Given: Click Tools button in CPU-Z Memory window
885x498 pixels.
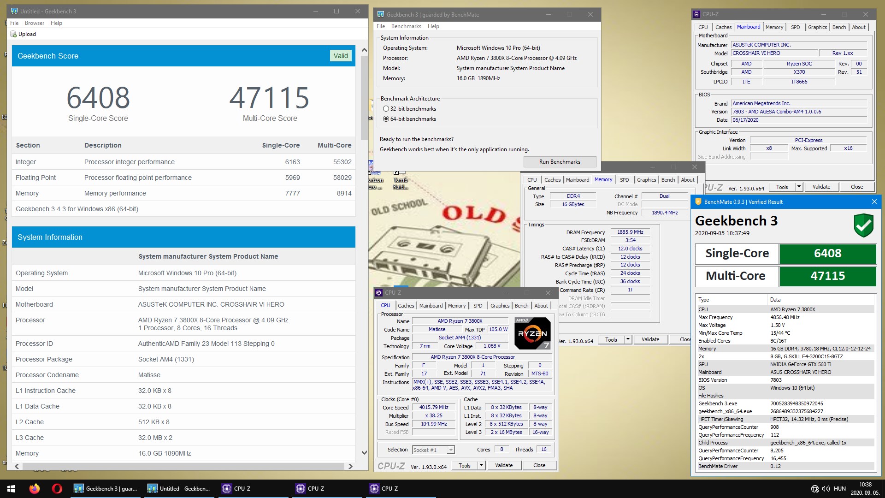Looking at the screenshot, I should [611, 339].
